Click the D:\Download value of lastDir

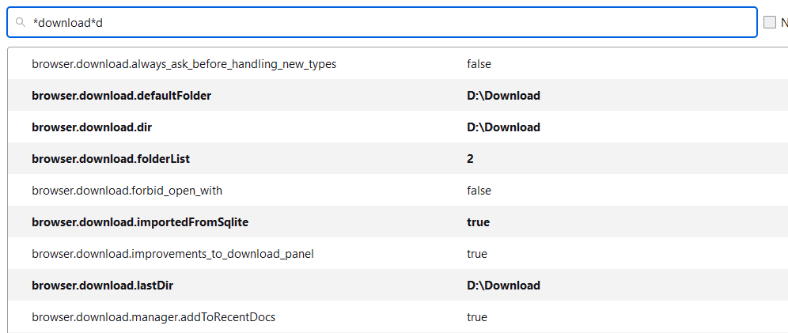coord(503,286)
